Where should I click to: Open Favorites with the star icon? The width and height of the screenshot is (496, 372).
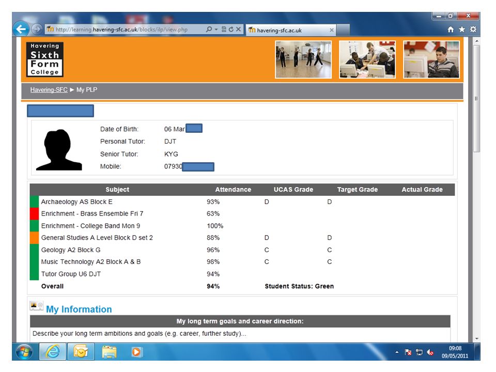(462, 29)
